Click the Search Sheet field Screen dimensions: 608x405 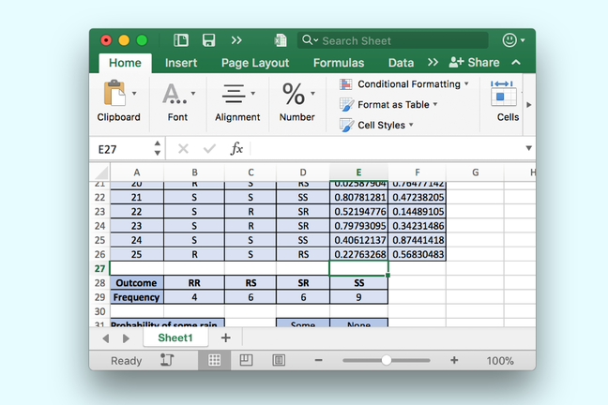[394, 40]
